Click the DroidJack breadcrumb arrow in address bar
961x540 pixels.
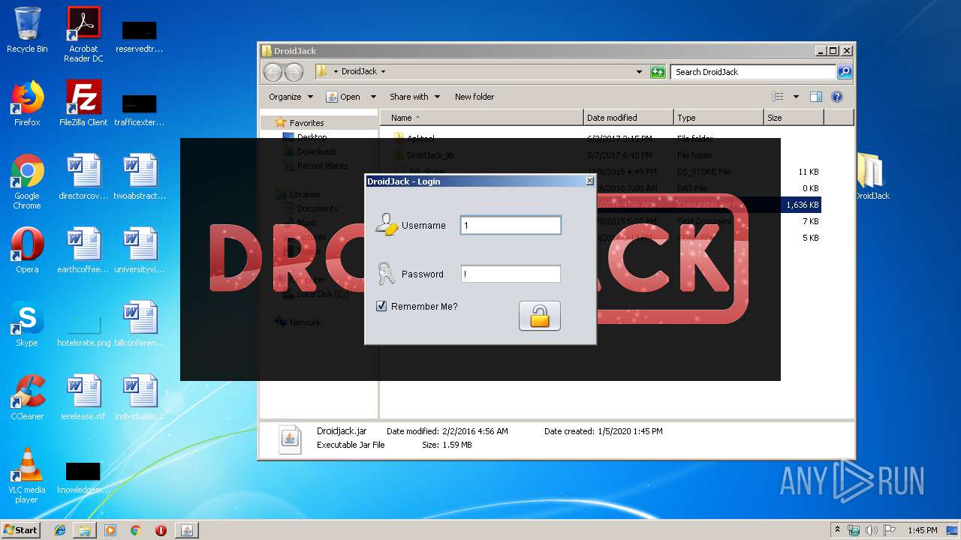(x=383, y=72)
